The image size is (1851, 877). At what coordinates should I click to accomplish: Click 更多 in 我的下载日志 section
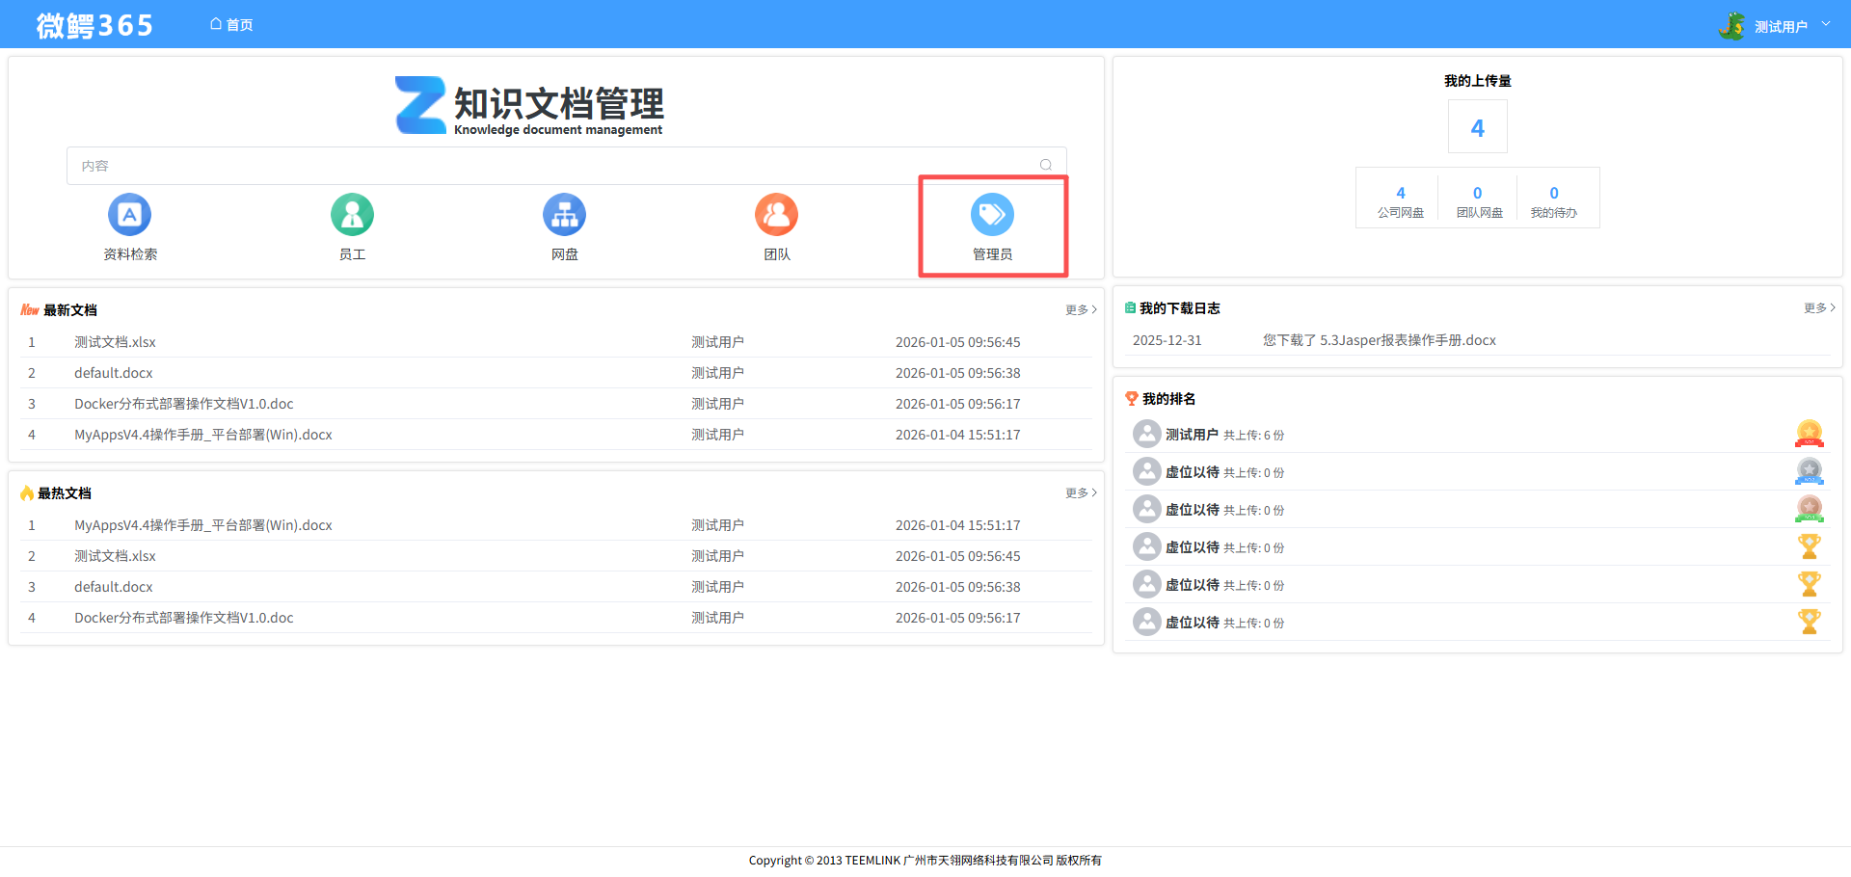(1819, 307)
